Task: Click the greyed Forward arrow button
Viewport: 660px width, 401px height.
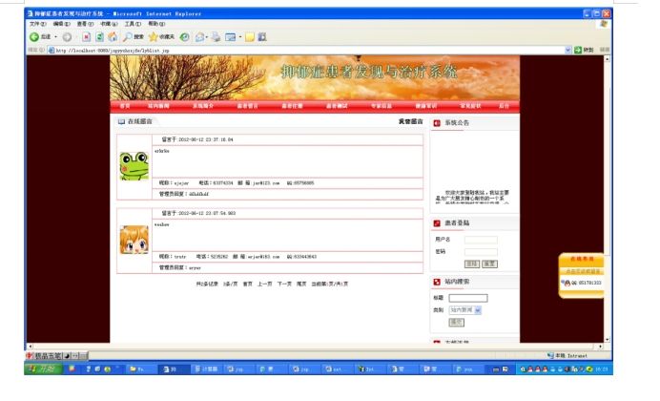Action: tap(67, 37)
